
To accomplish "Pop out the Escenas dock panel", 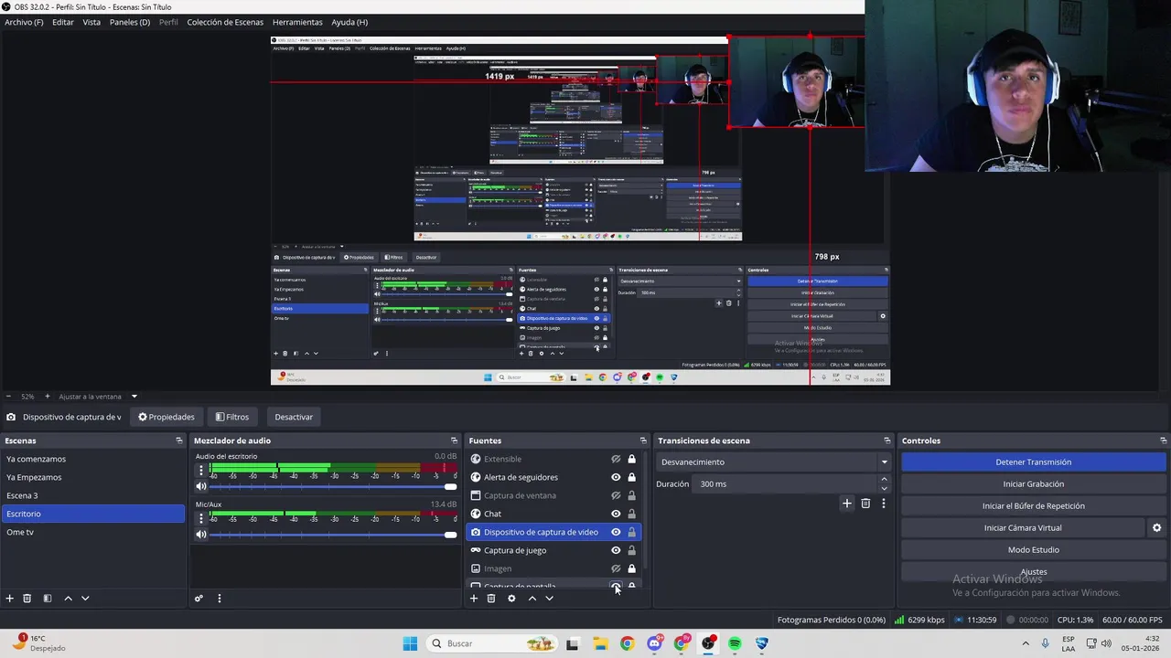I will click(x=179, y=440).
